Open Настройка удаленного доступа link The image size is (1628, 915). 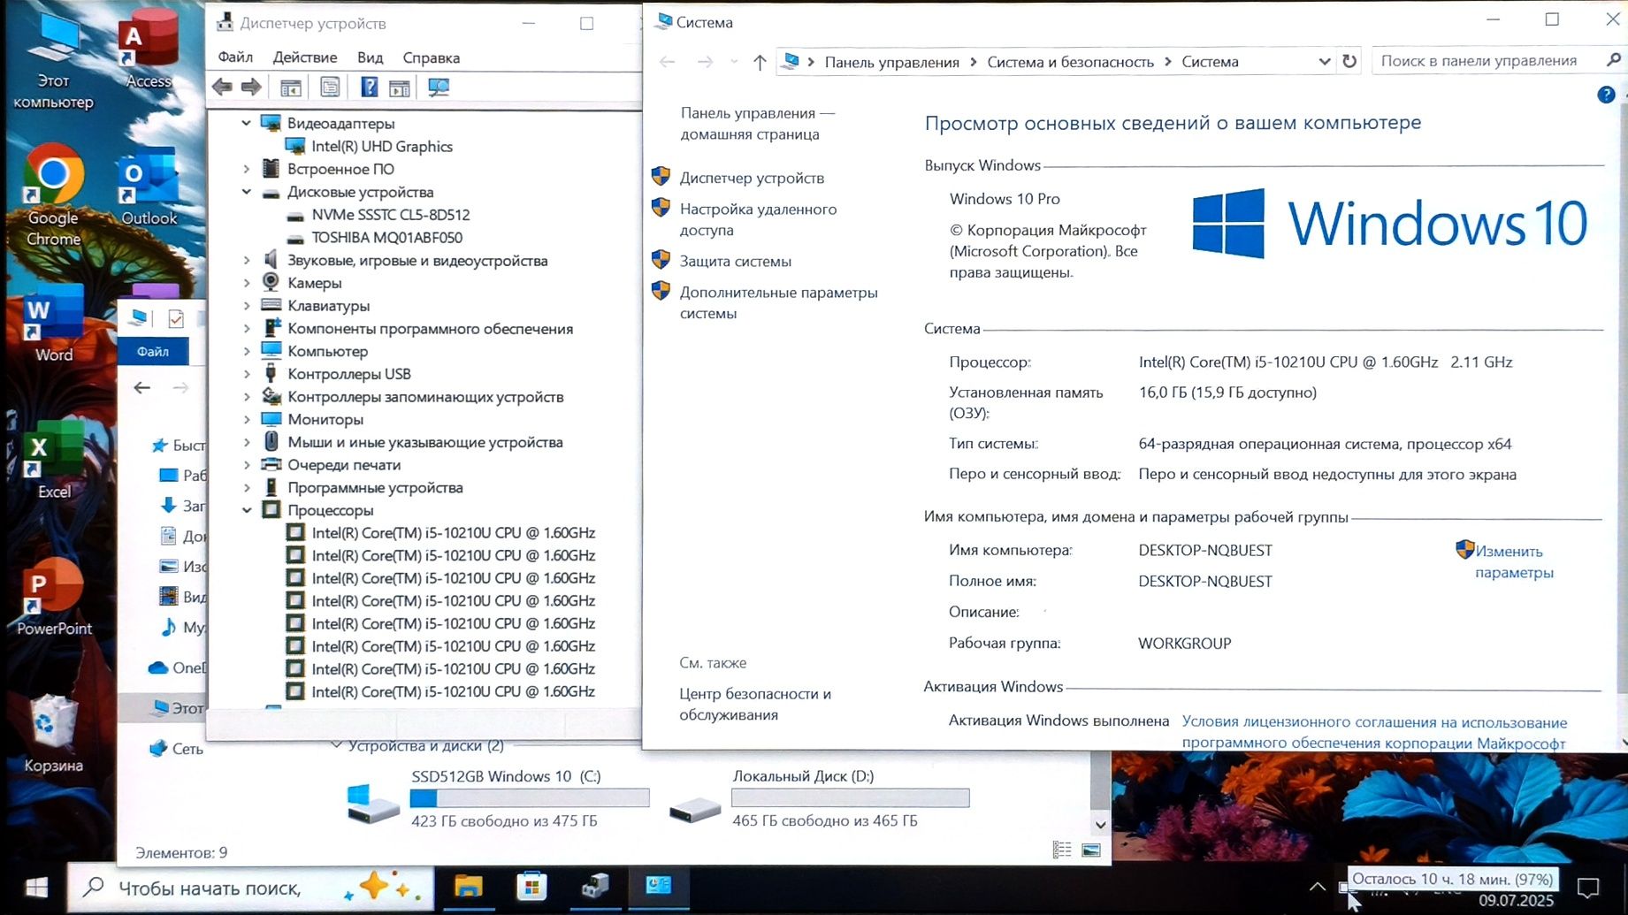pyautogui.click(x=758, y=219)
